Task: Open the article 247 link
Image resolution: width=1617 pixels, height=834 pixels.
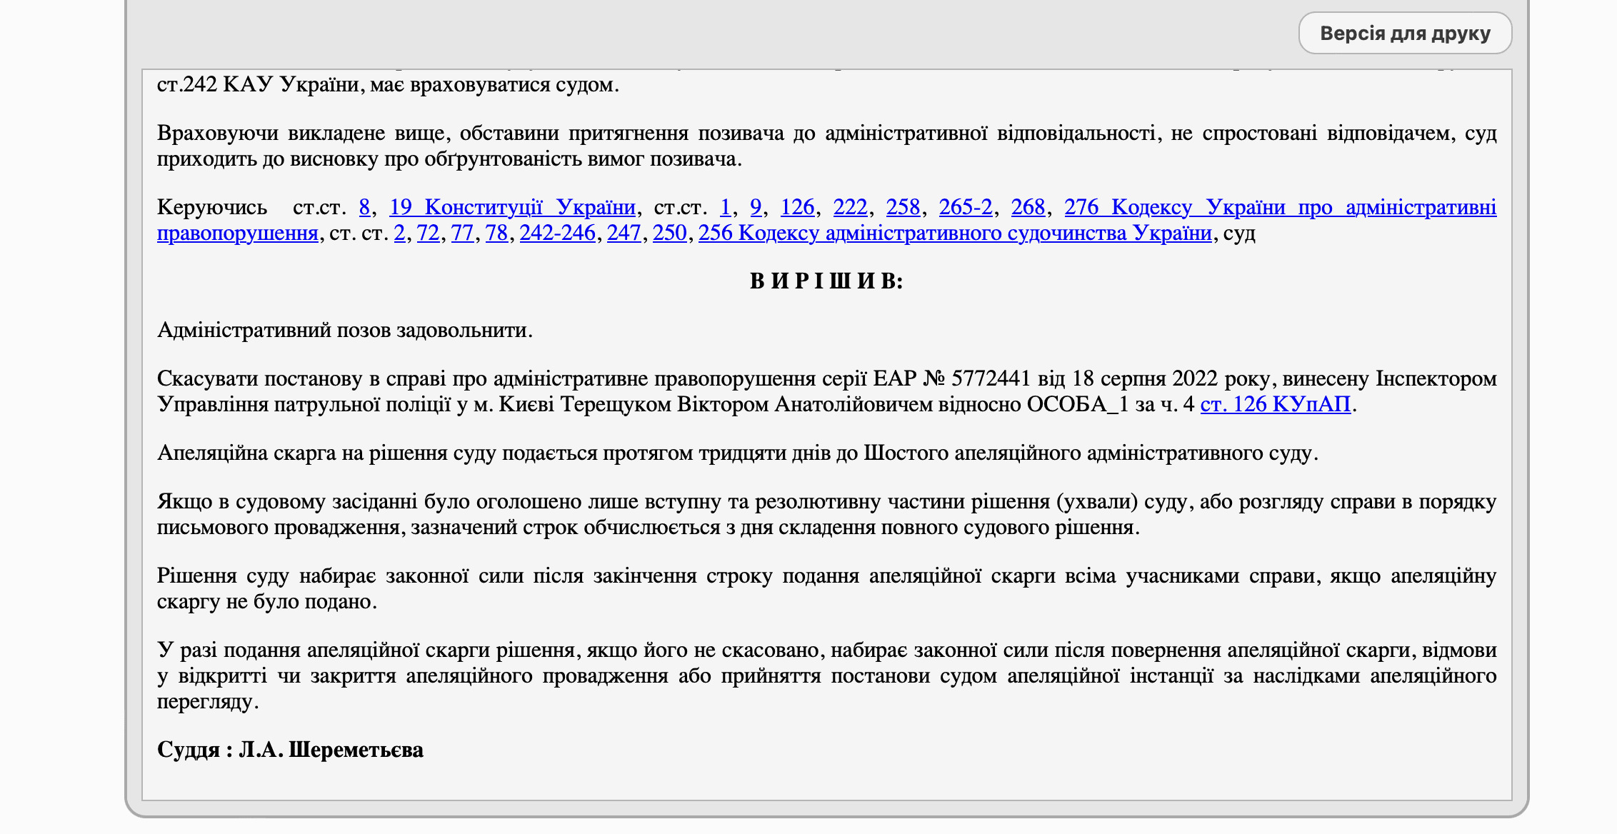Action: coord(624,233)
